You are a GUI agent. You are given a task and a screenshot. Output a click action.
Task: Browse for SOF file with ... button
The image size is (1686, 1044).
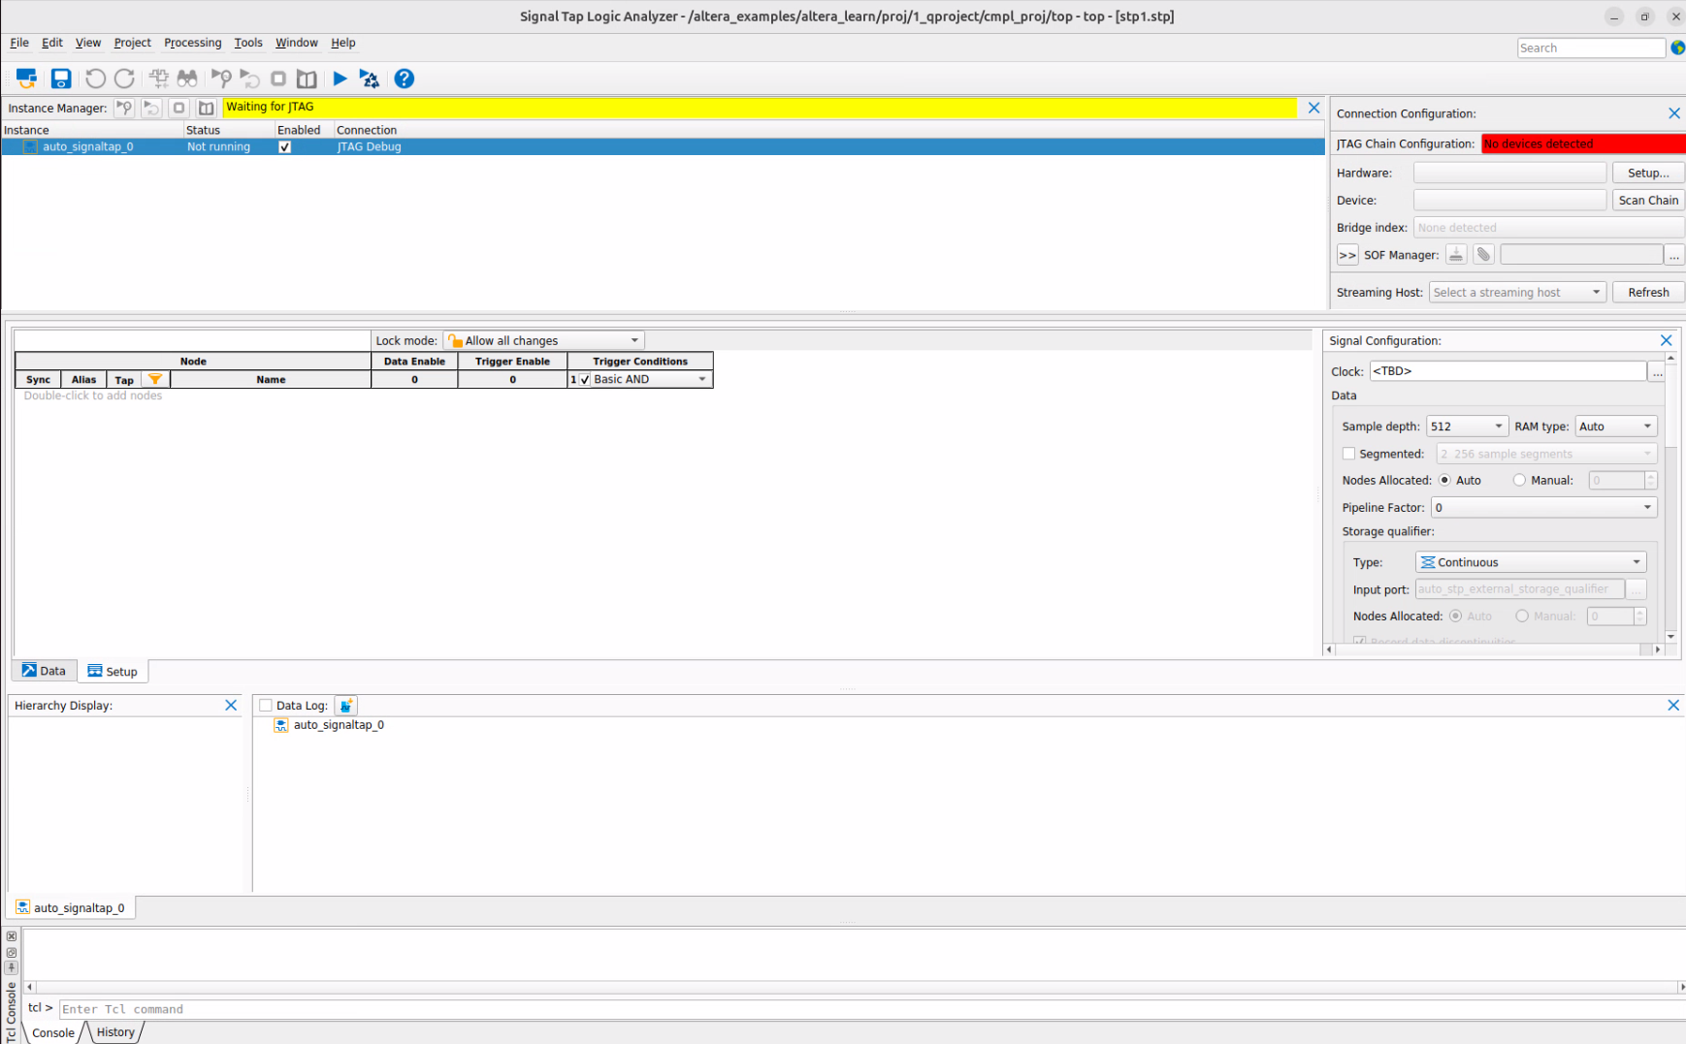1674,255
